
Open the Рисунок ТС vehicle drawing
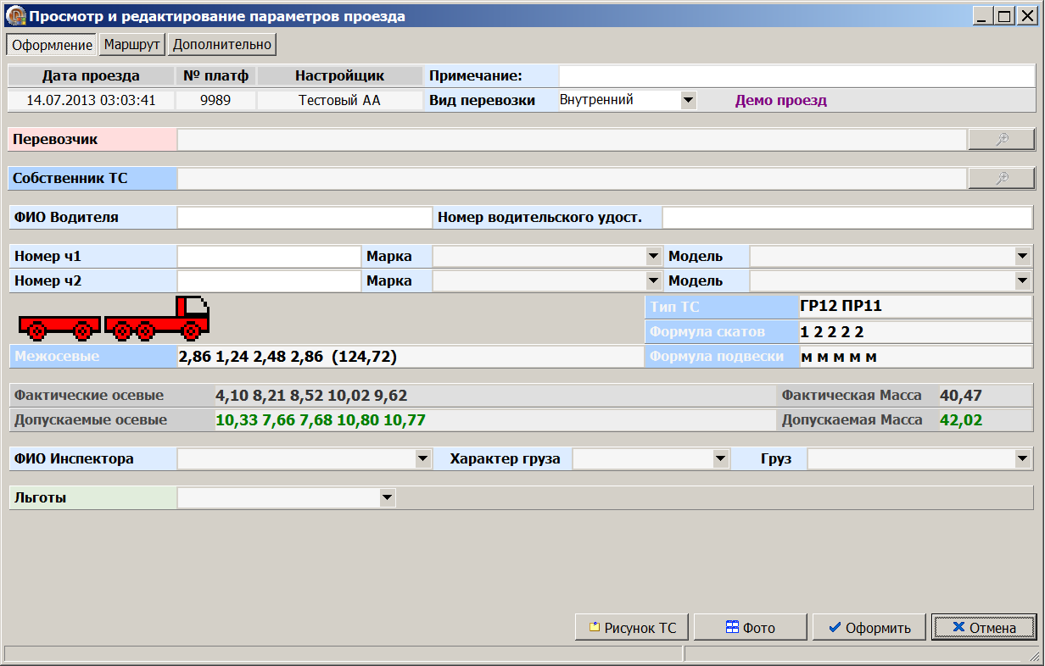[632, 628]
